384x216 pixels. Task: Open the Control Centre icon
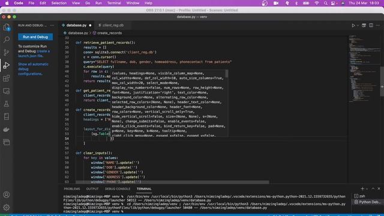(334, 3)
